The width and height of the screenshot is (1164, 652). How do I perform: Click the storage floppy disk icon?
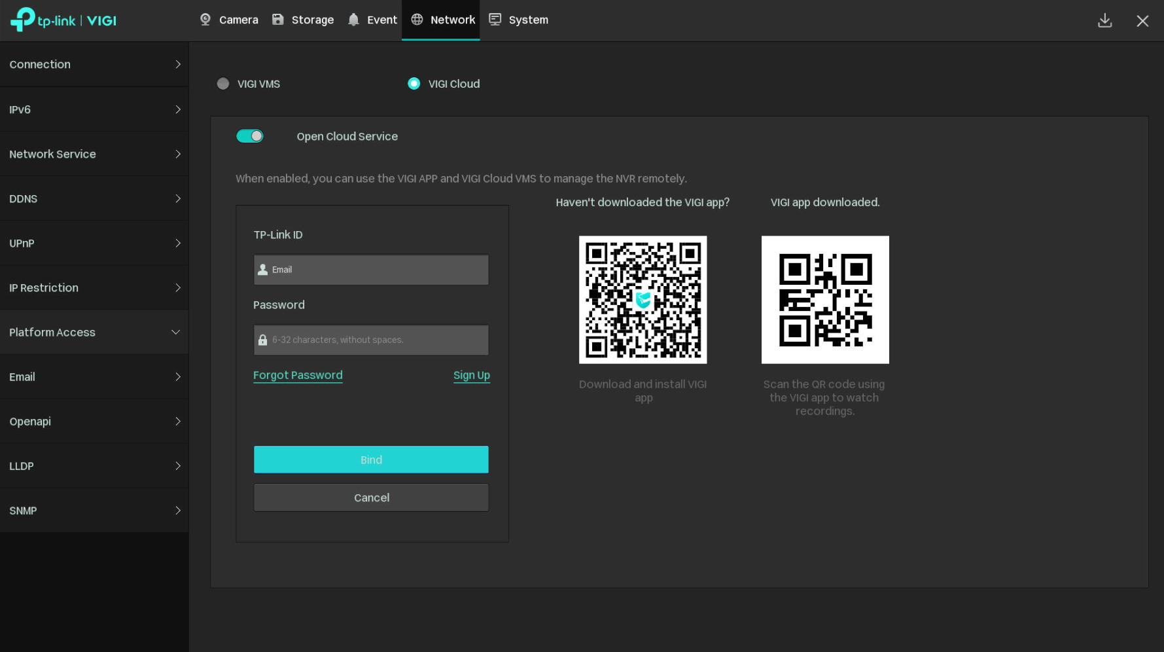278,20
